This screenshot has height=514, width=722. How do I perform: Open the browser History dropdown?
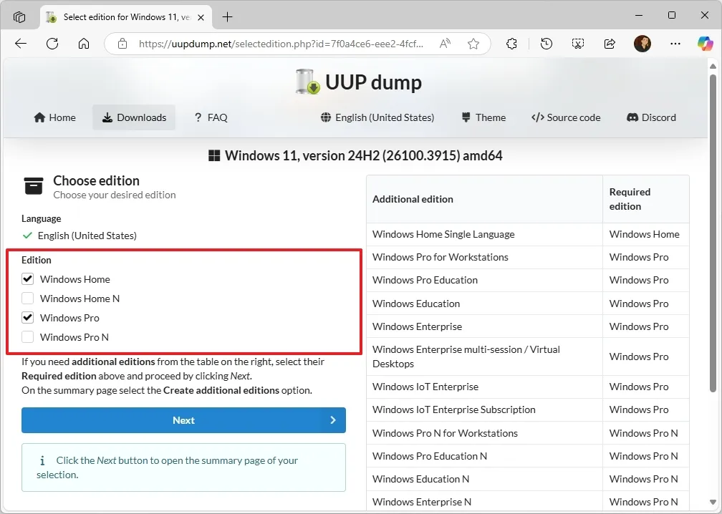pyautogui.click(x=546, y=43)
